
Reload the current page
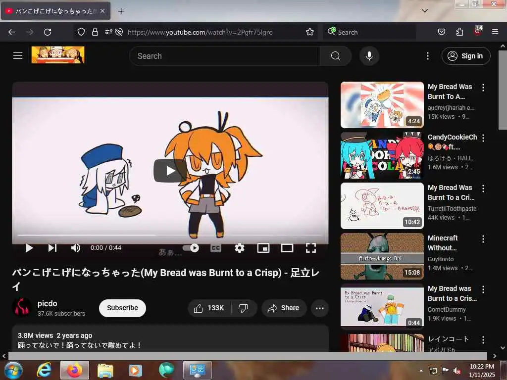[x=48, y=32]
